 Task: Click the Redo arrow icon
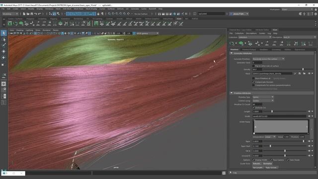(x=40, y=14)
